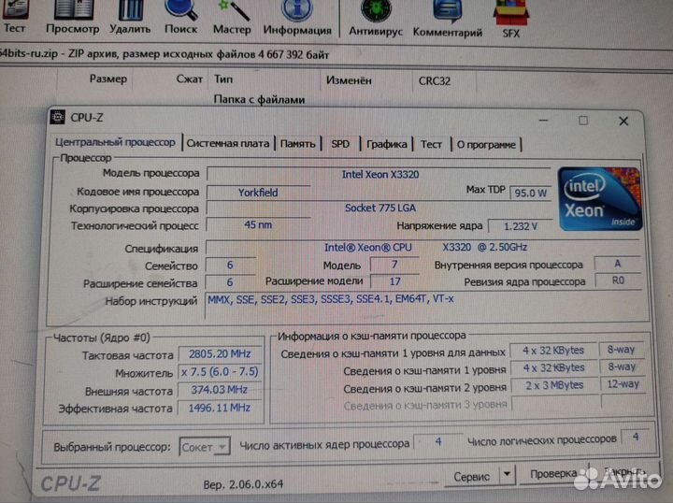The image size is (673, 503).
Task: Switch to the Тест tab in CPU-Z
Action: [x=431, y=145]
